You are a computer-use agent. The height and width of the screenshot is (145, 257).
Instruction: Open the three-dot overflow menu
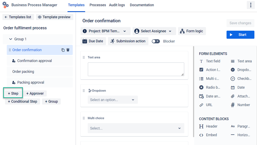point(251,5)
